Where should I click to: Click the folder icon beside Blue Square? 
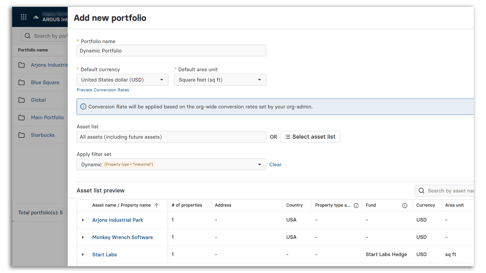tap(22, 82)
